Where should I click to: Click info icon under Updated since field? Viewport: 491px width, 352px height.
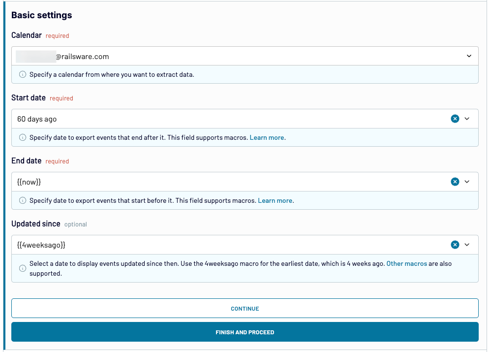23,268
